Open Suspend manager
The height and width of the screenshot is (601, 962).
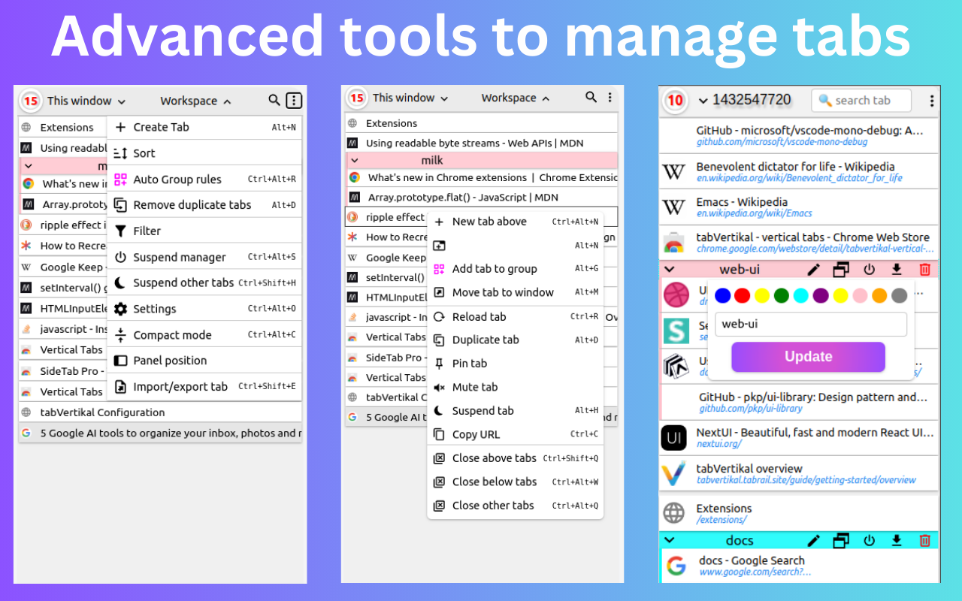pyautogui.click(x=204, y=257)
